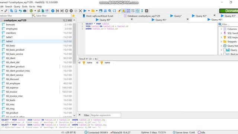238x134 pixels.
Task: Select table tbl_invoice in tree
Action: click(12, 92)
